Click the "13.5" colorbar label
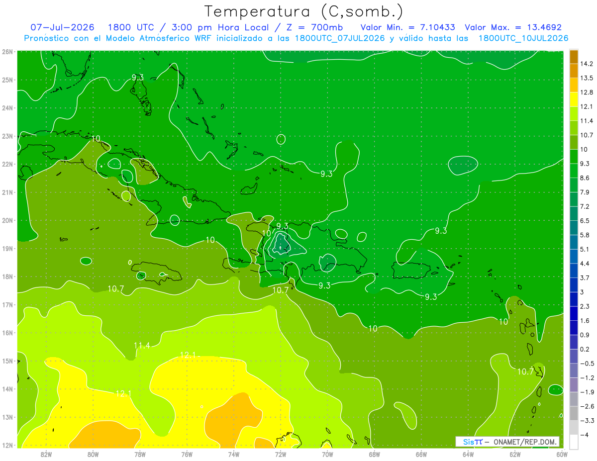Viewport: 597px width, 461px height. [587, 78]
